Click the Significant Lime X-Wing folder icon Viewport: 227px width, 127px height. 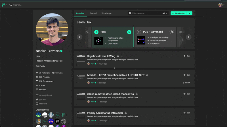(x=81, y=58)
